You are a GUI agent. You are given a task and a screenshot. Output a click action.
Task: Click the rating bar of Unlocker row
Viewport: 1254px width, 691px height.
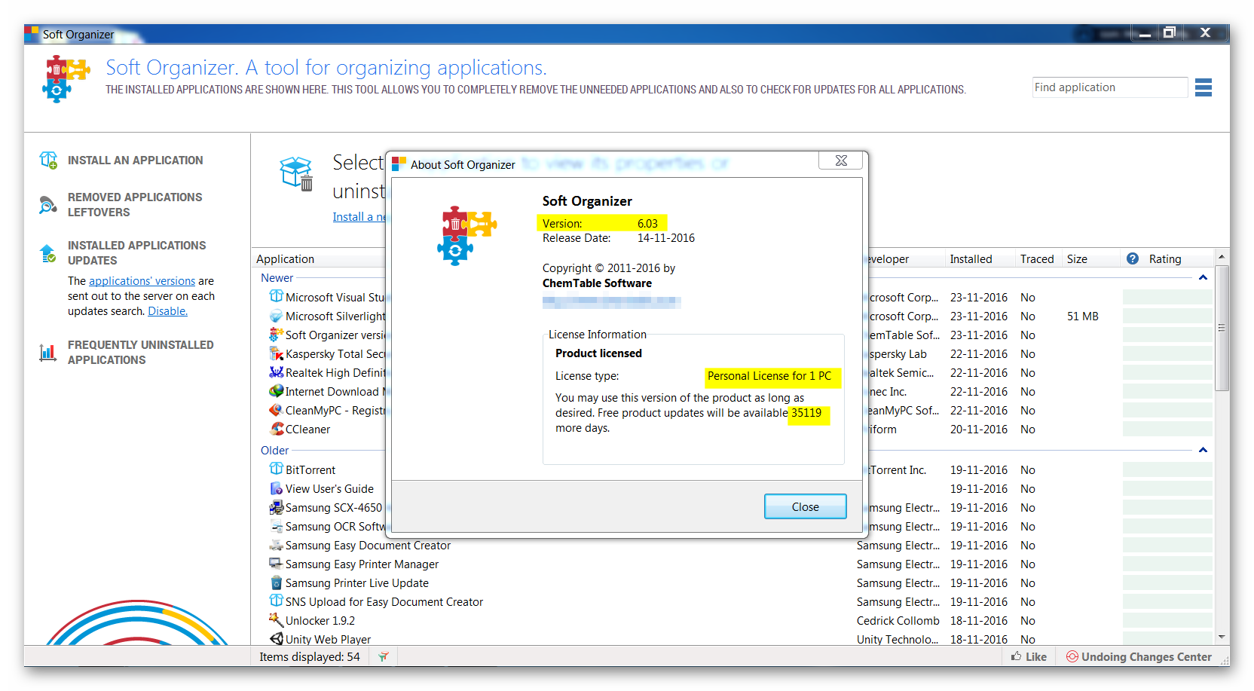coord(1167,620)
